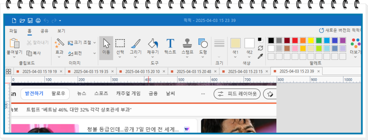The height and width of the screenshot is (140, 368).
Task: Select the eyedropper color picker tool
Action: (260, 56)
